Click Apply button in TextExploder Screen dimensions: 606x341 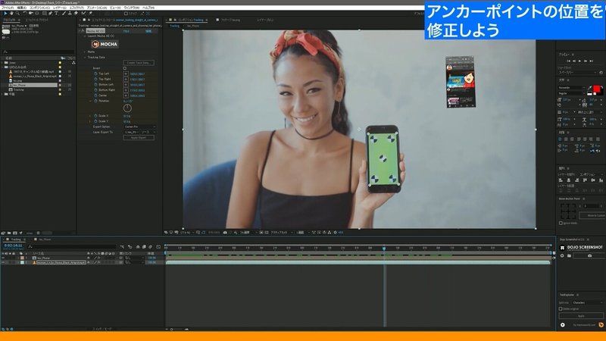(581, 316)
